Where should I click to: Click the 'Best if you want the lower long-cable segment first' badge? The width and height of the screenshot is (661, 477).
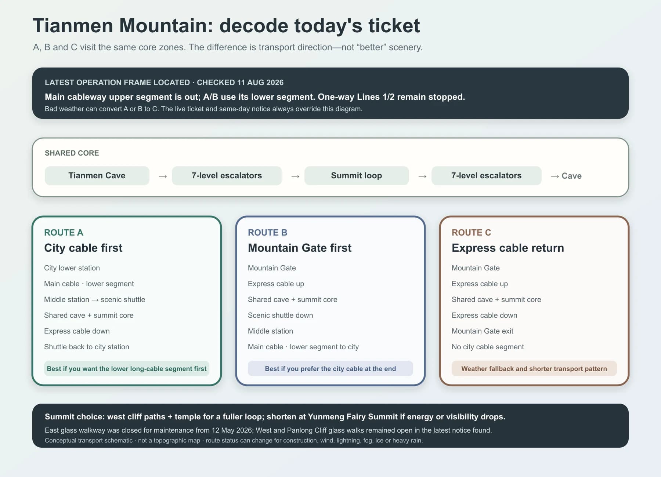[127, 369]
